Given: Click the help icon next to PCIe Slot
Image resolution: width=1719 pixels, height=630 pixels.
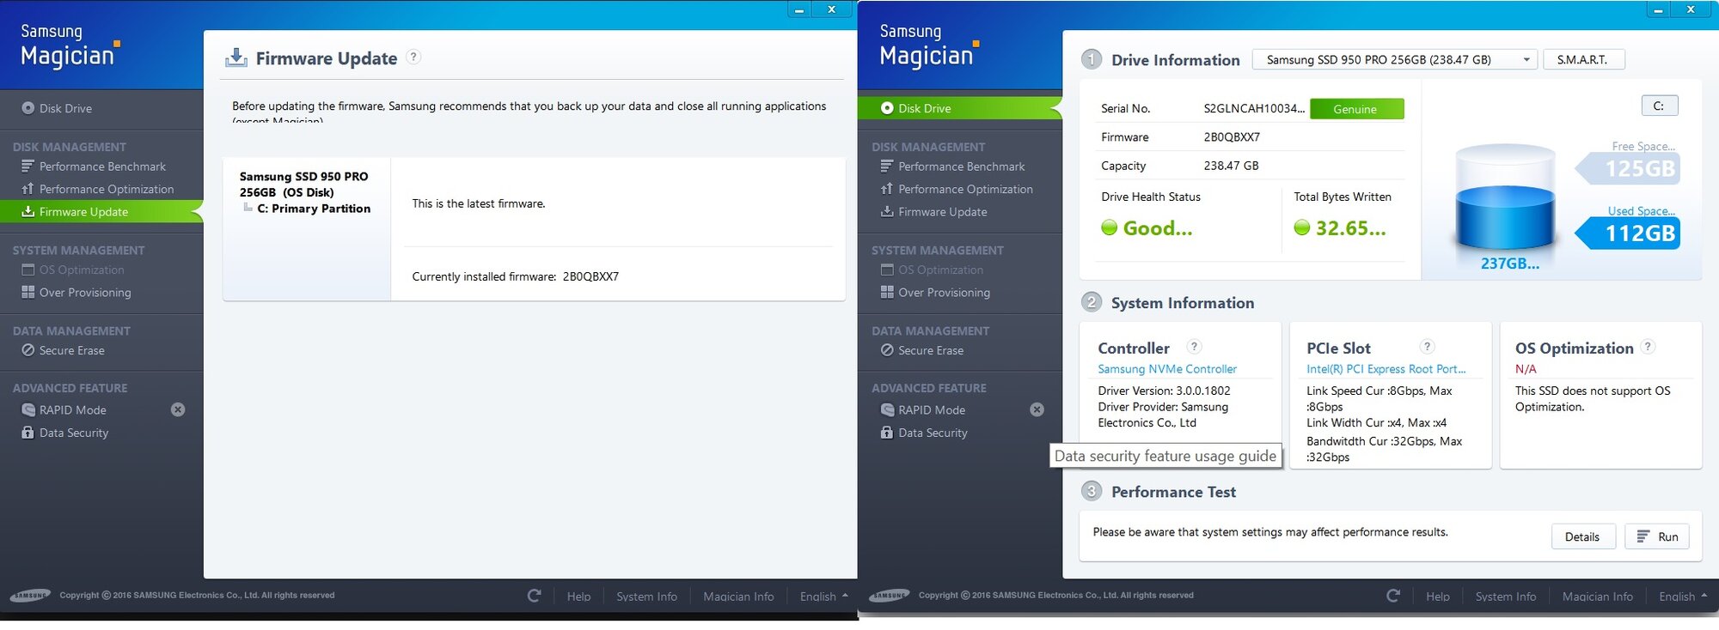Looking at the screenshot, I should pyautogui.click(x=1427, y=347).
